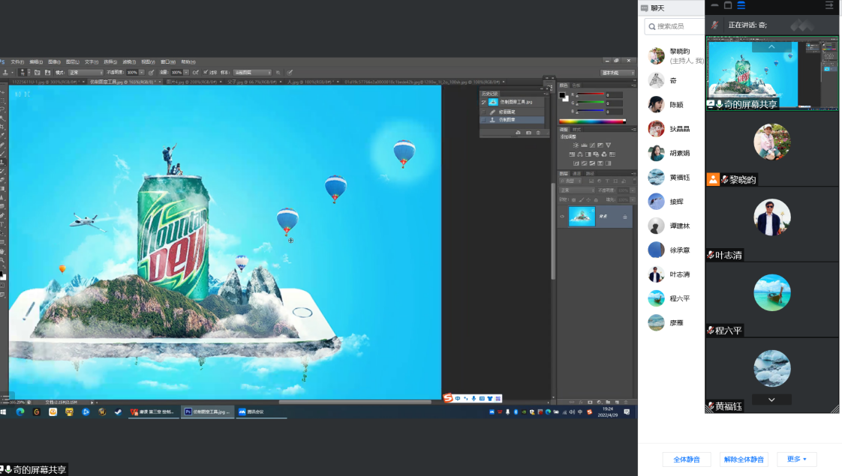
Task: Open the Windows Start button
Action: pyautogui.click(x=3, y=412)
